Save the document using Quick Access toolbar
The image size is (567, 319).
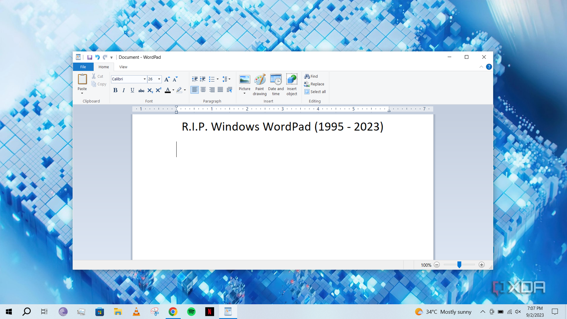(x=90, y=57)
